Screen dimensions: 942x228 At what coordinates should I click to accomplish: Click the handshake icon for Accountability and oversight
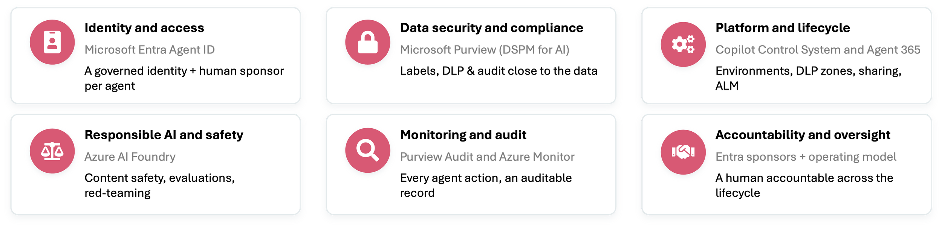(683, 152)
